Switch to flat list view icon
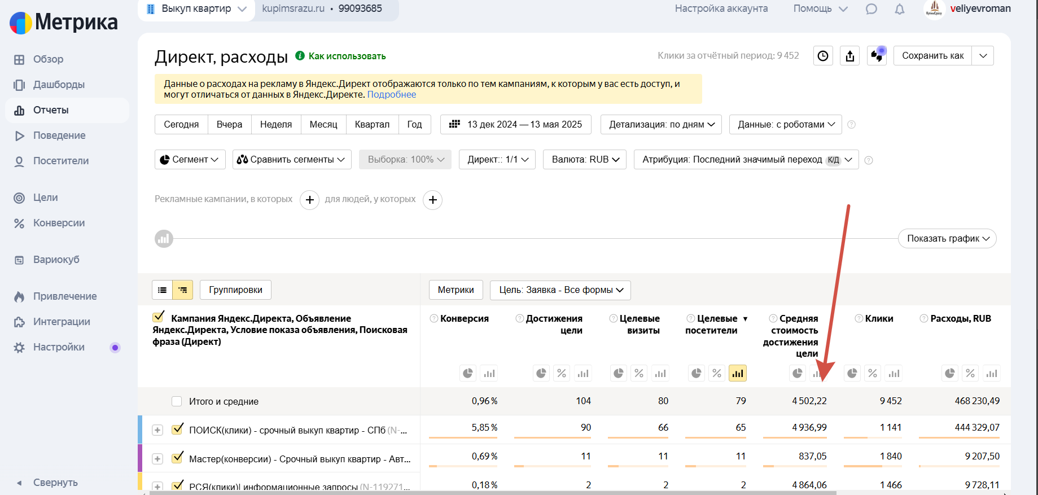Image resolution: width=1038 pixels, height=495 pixels. click(162, 290)
